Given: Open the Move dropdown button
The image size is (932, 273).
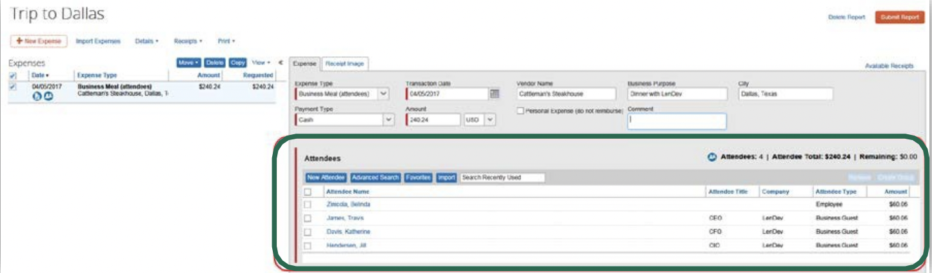Looking at the screenshot, I should [x=188, y=63].
